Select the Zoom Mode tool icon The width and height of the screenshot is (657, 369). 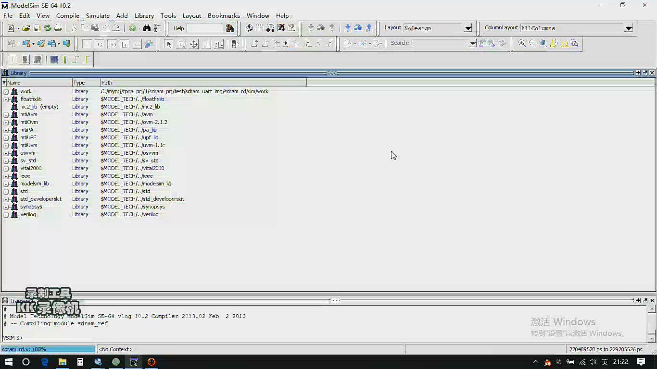tap(181, 44)
